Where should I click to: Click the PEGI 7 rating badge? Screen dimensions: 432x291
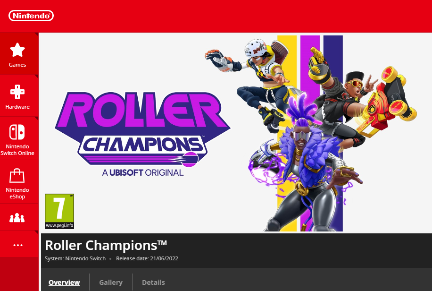pos(59,212)
